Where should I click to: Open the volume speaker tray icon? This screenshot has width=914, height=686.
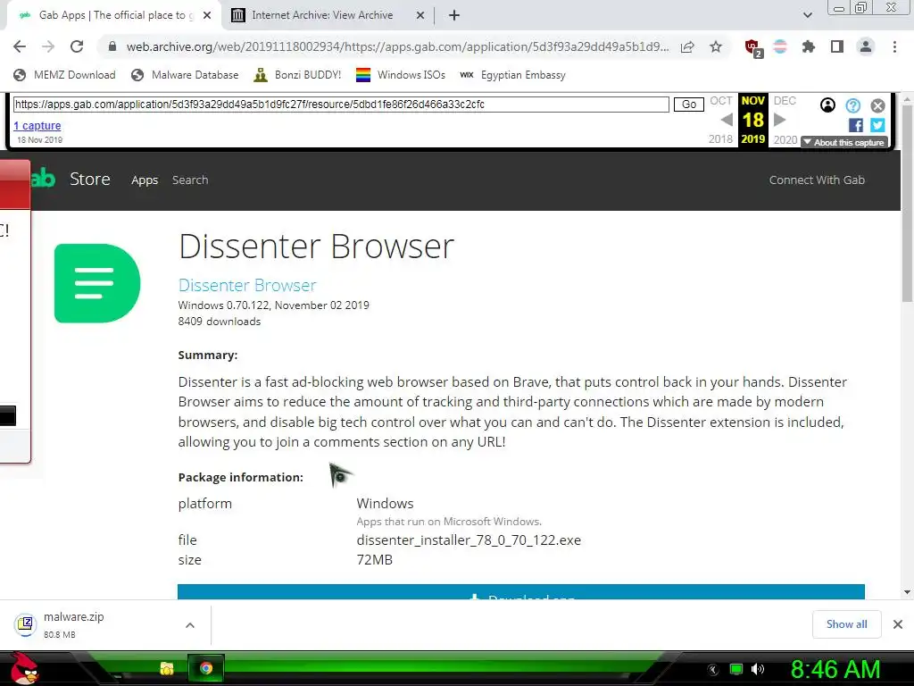coord(758,669)
